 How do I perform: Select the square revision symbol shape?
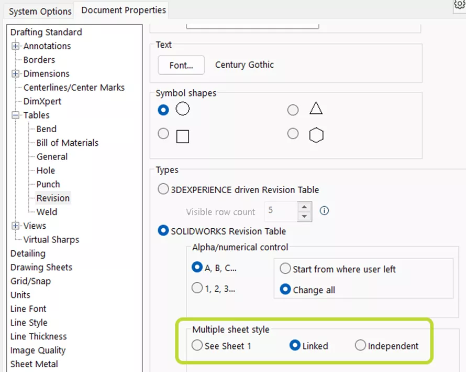click(x=163, y=133)
